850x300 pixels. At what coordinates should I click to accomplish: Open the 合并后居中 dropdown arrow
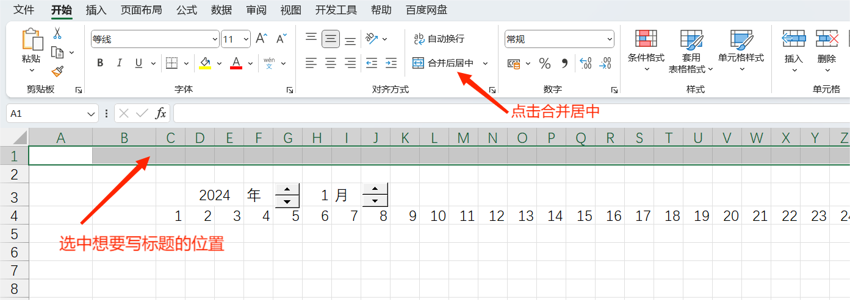(x=486, y=63)
